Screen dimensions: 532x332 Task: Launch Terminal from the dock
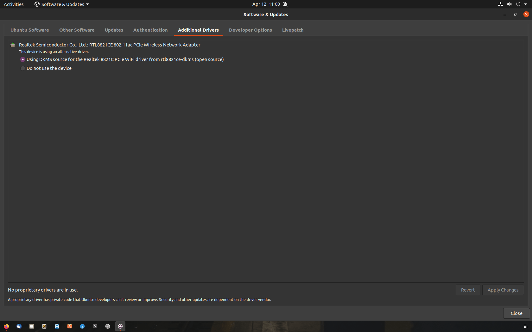[x=95, y=326]
